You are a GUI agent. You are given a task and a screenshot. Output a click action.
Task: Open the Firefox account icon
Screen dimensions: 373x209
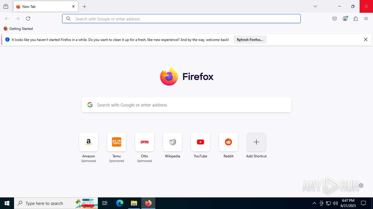tap(345, 19)
